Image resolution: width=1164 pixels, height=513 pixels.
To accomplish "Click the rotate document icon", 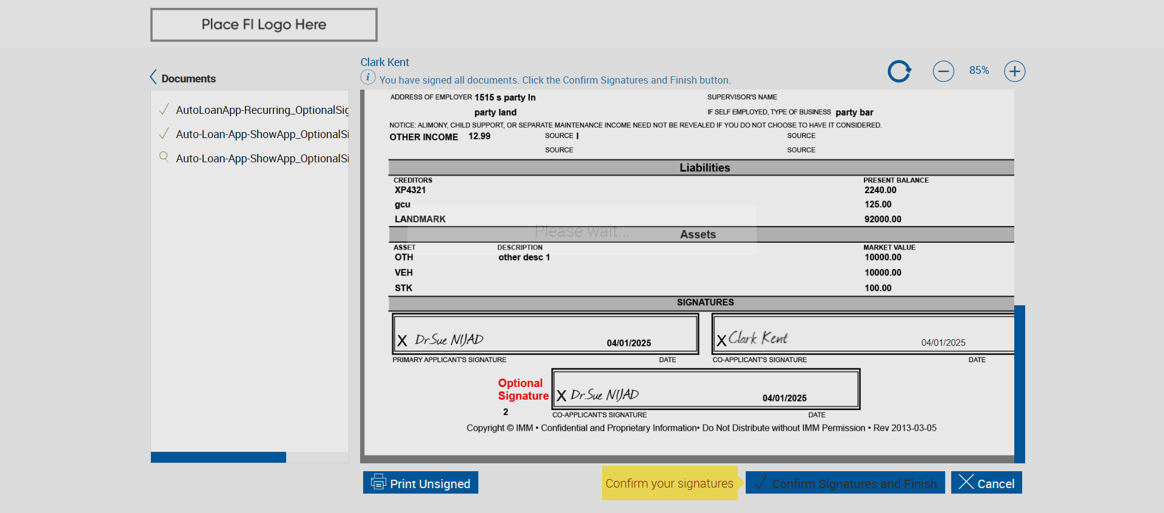I will pyautogui.click(x=900, y=71).
